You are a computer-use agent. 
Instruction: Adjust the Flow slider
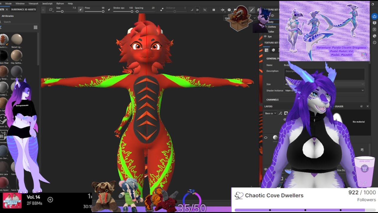[x=94, y=12]
